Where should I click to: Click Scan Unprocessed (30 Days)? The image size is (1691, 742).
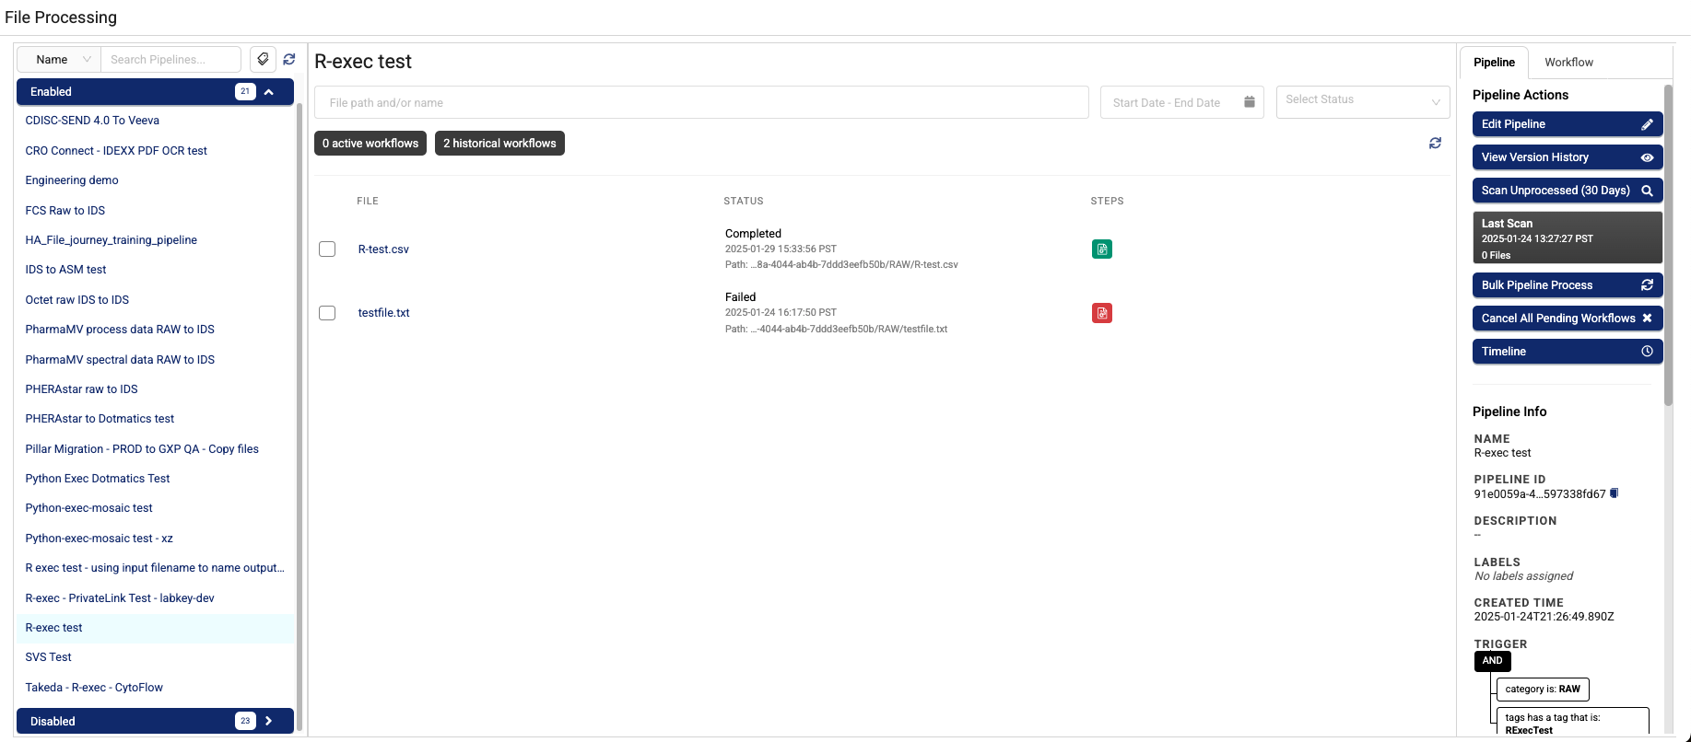click(1567, 191)
